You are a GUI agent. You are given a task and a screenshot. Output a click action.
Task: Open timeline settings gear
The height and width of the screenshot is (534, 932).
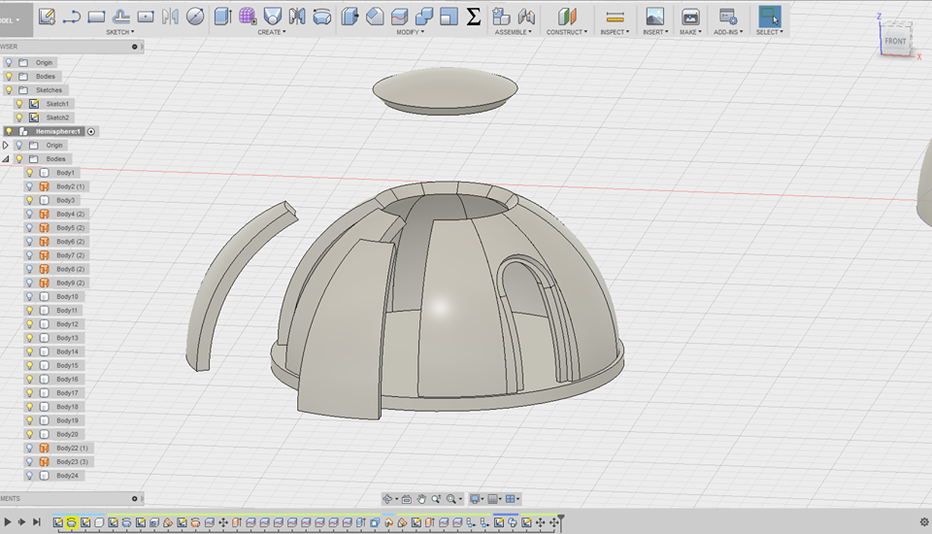924,522
